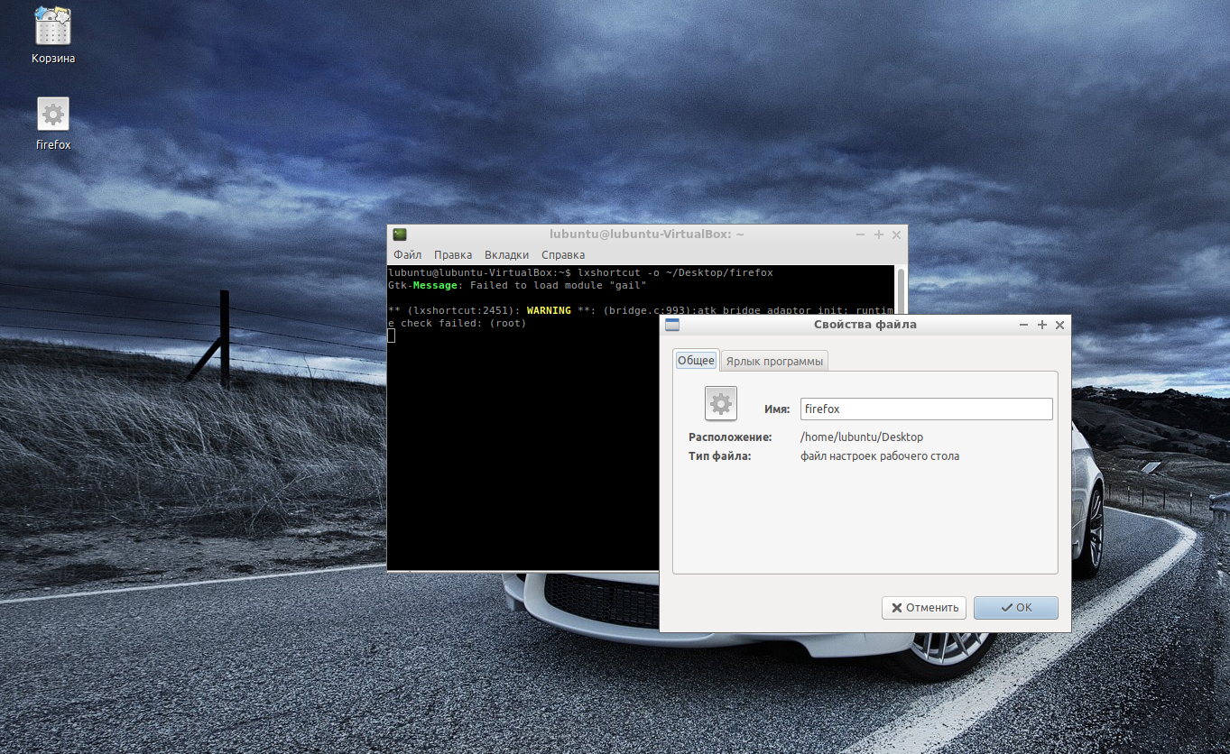Open the Вкладки menu in terminal
The height and width of the screenshot is (754, 1230).
point(506,255)
